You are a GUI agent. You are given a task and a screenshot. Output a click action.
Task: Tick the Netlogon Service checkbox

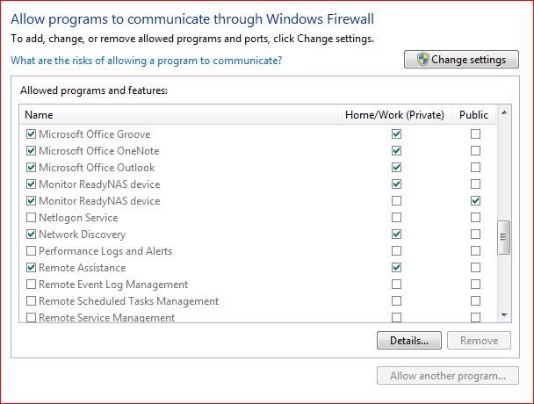point(31,217)
